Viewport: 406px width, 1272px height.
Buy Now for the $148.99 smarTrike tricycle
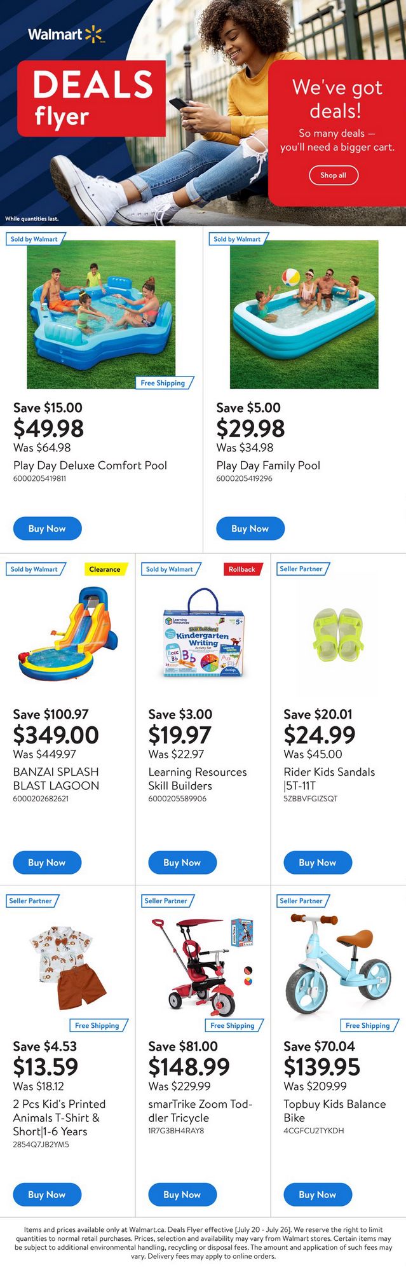[x=182, y=1194]
